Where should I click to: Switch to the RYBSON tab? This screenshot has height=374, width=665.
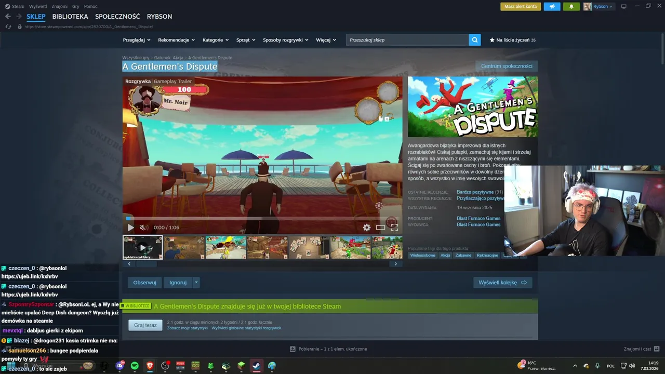click(x=159, y=17)
